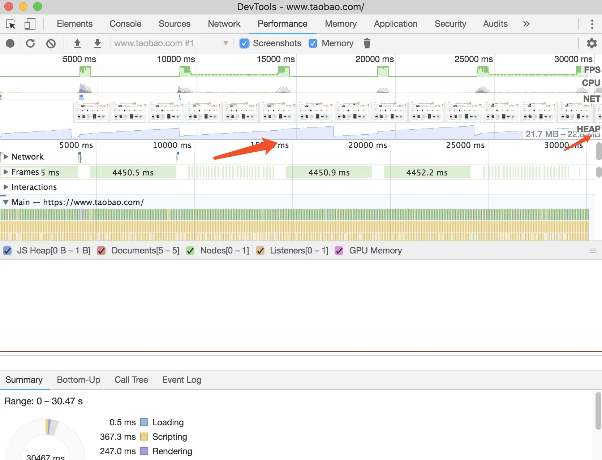Click the Rendering color swatch in summary
Screen dimensions: 602x460
pyautogui.click(x=144, y=451)
